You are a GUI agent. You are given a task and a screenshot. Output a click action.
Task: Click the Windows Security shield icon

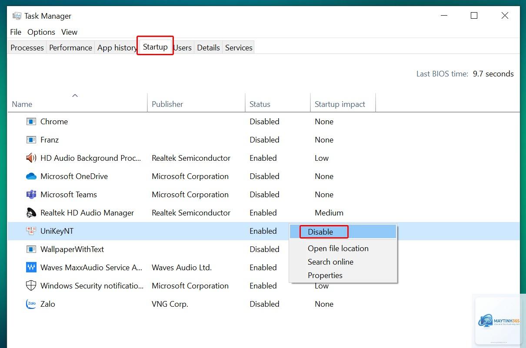pos(31,286)
